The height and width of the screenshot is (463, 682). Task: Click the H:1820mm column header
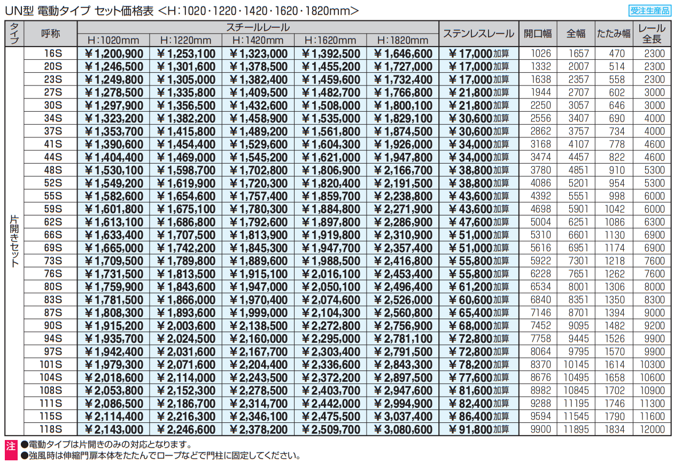[402, 41]
